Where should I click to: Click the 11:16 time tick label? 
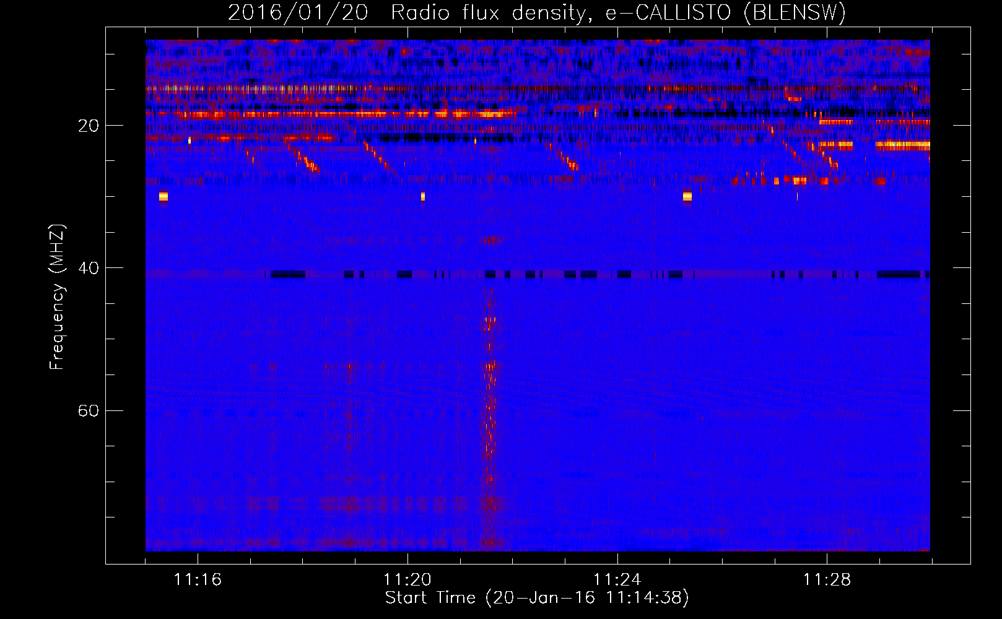(198, 580)
